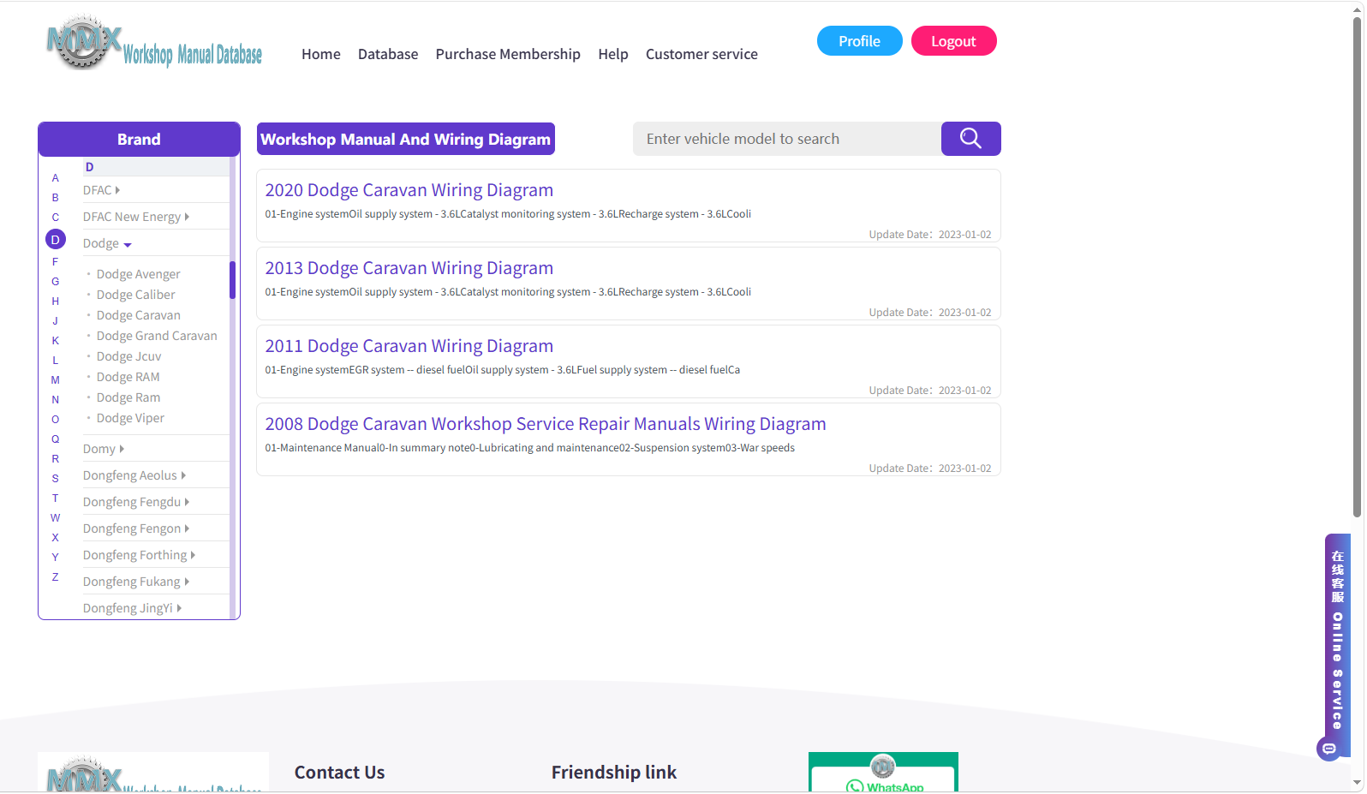The height and width of the screenshot is (794, 1367).
Task: Open 2011 Dodge Caravan Wiring Diagram
Action: click(409, 346)
